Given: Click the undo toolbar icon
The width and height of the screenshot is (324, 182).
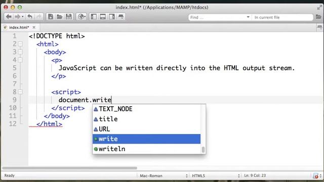Looking at the screenshot, I should point(30,17).
